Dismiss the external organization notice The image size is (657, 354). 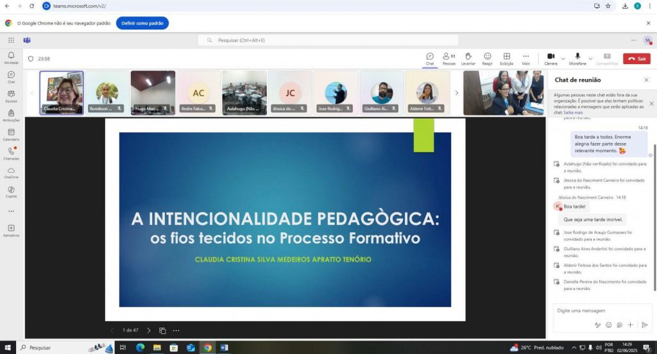[651, 103]
